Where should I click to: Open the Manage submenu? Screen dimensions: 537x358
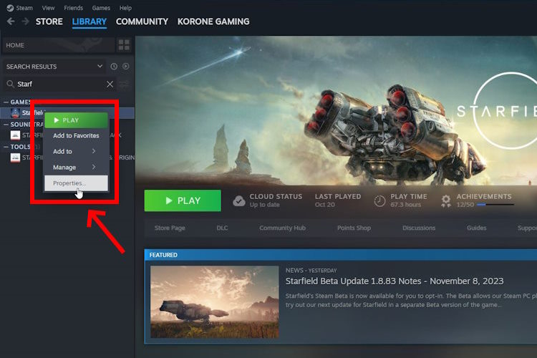pyautogui.click(x=76, y=167)
